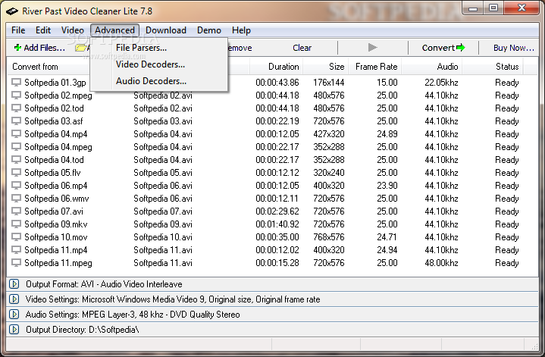Click monitor icon beside Softpedia 09.mkv

tap(16, 224)
